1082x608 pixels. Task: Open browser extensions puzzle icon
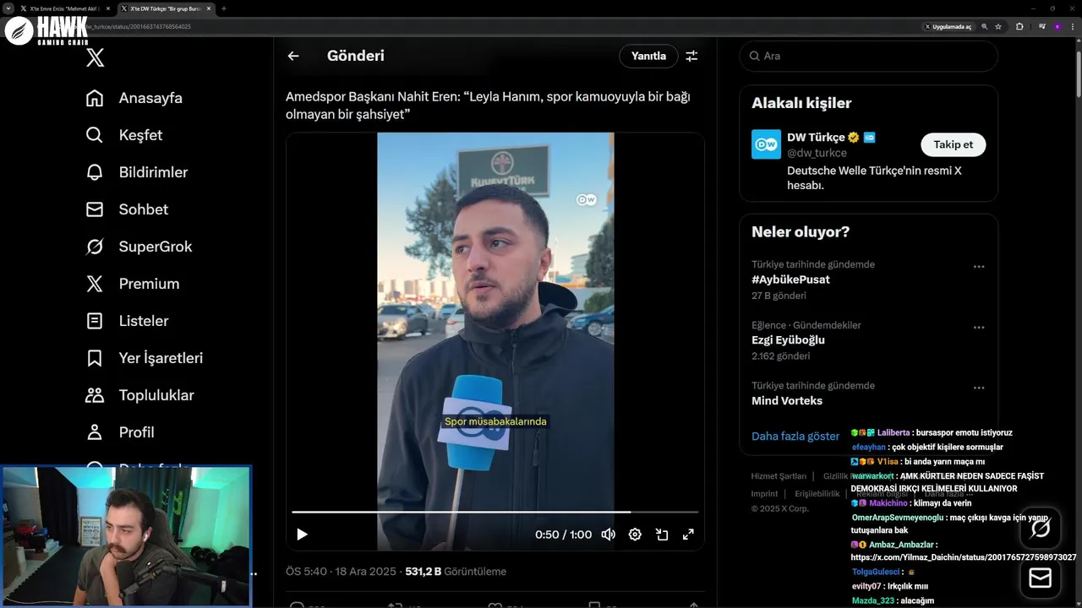(x=1019, y=26)
